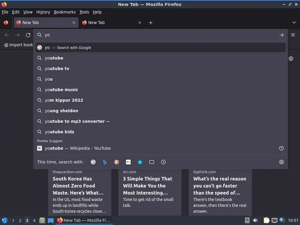Close the first New Tab

[x=74, y=23]
